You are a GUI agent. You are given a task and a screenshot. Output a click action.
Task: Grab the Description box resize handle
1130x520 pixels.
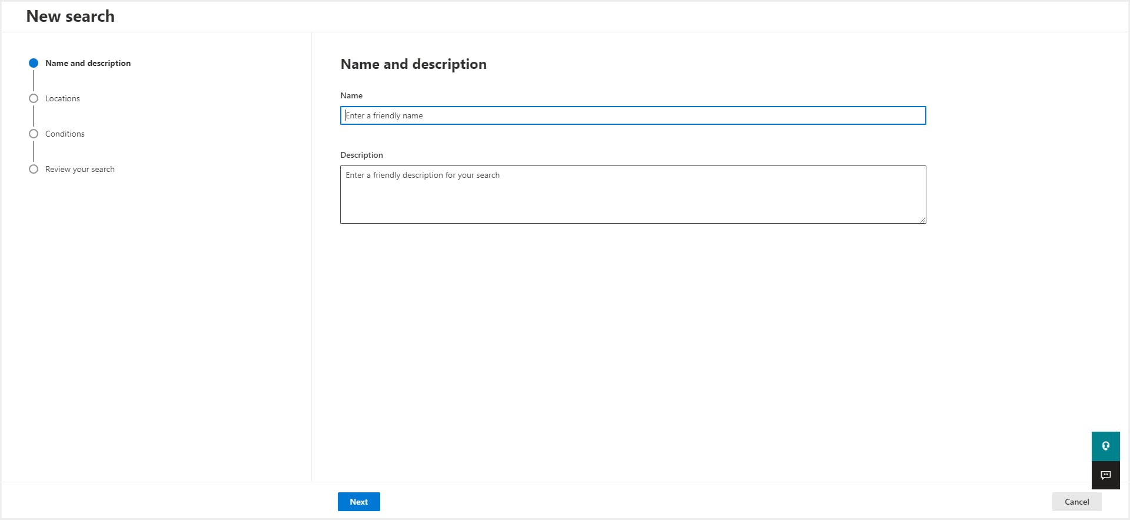pyautogui.click(x=922, y=220)
